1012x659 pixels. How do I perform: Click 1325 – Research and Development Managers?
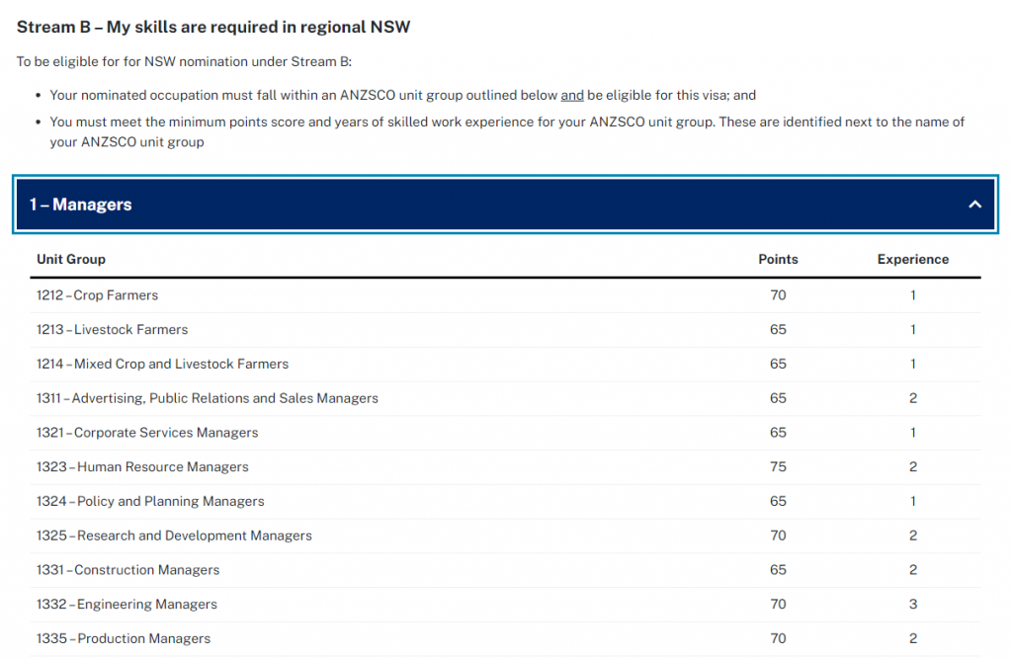pos(174,535)
